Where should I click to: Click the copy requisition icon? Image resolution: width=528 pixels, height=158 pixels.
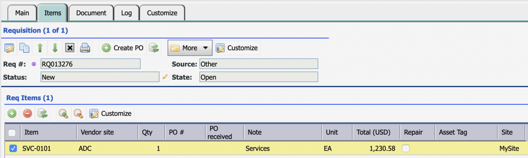[x=25, y=48]
